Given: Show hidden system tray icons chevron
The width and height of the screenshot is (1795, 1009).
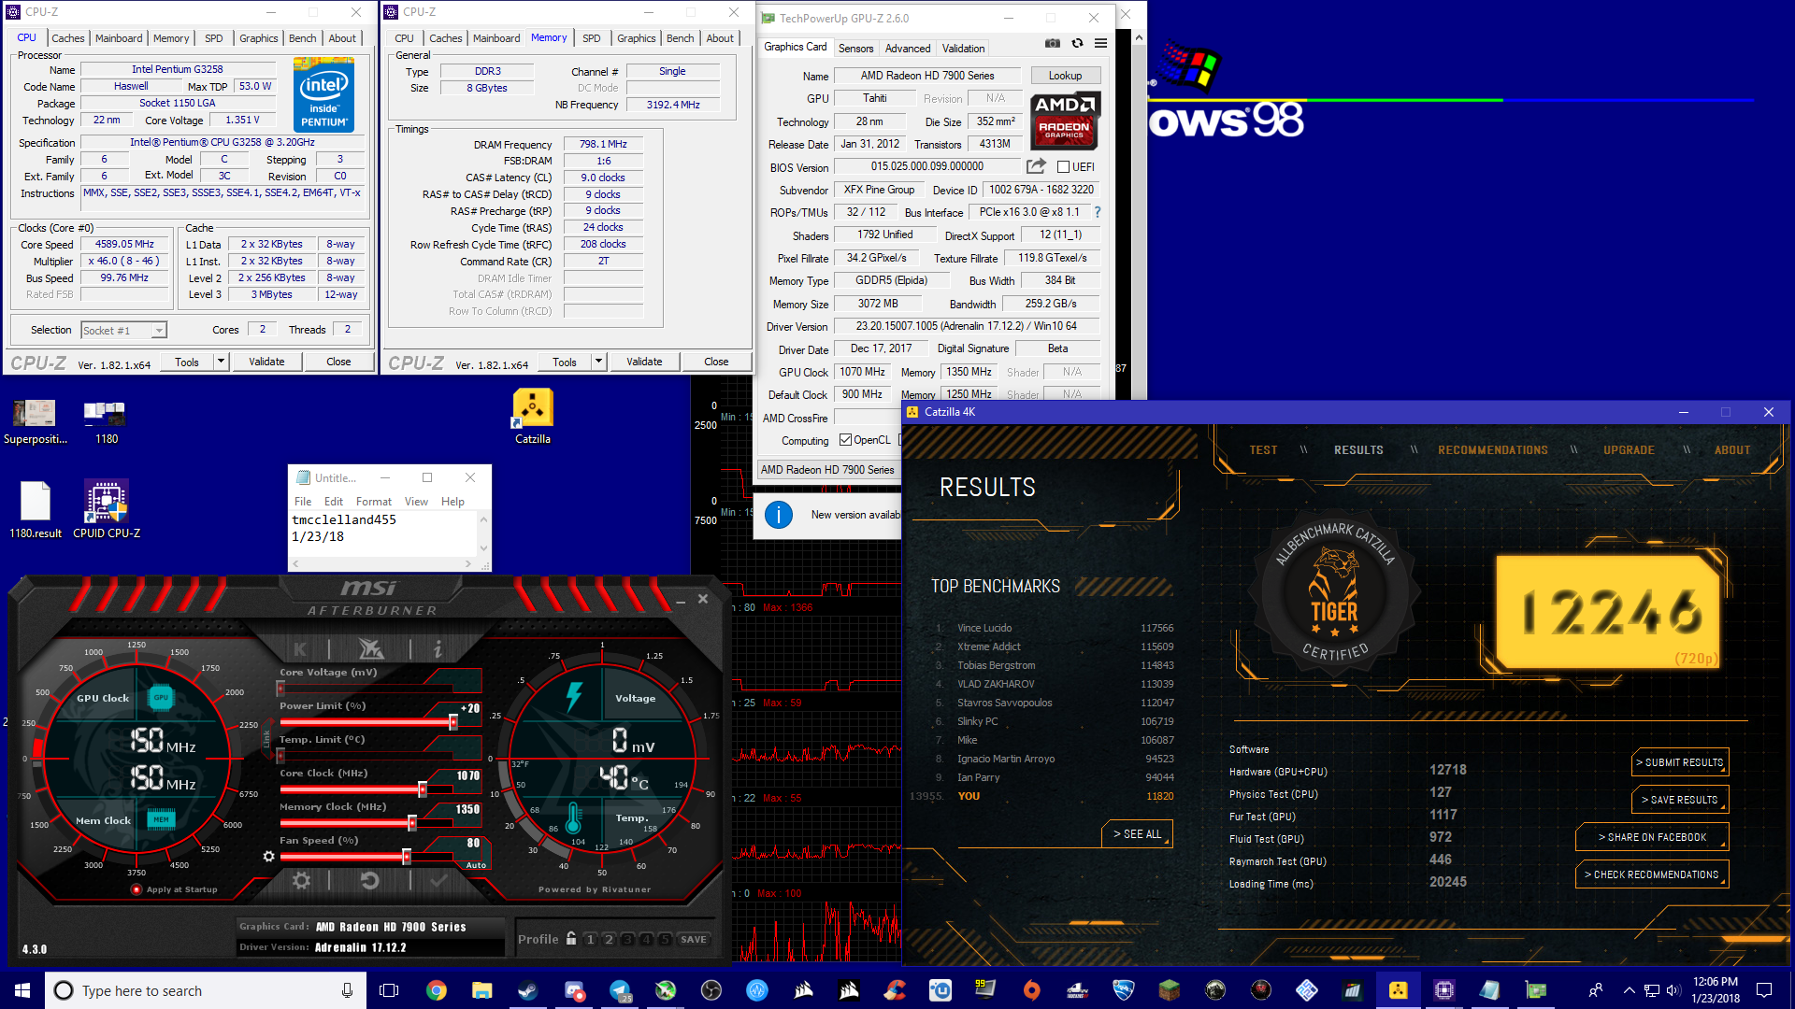Looking at the screenshot, I should (1630, 990).
